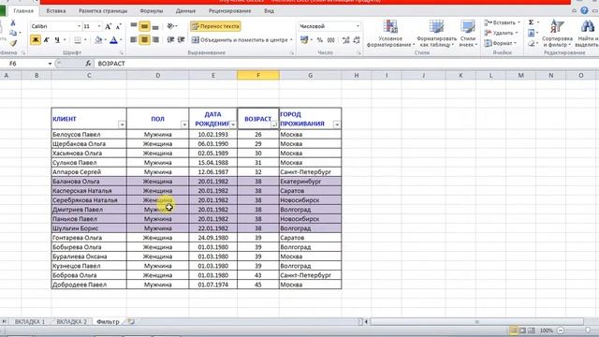Screen dimensions: 599x337
Task: Click the Clear eraser icon
Action: click(x=531, y=44)
